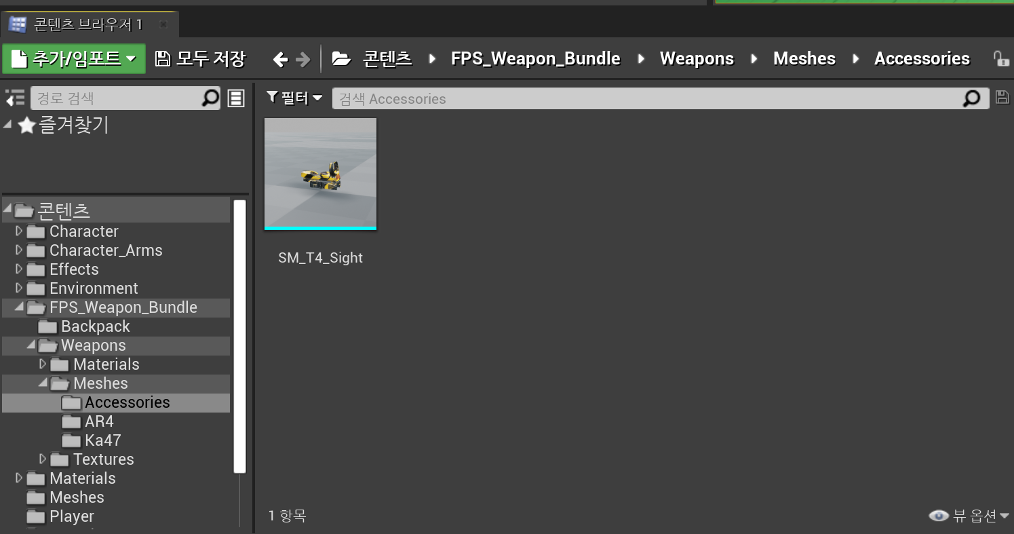Screen dimensions: 1014x534
Task: Open the path folder icon before 콘텐츠
Action: tap(341, 59)
